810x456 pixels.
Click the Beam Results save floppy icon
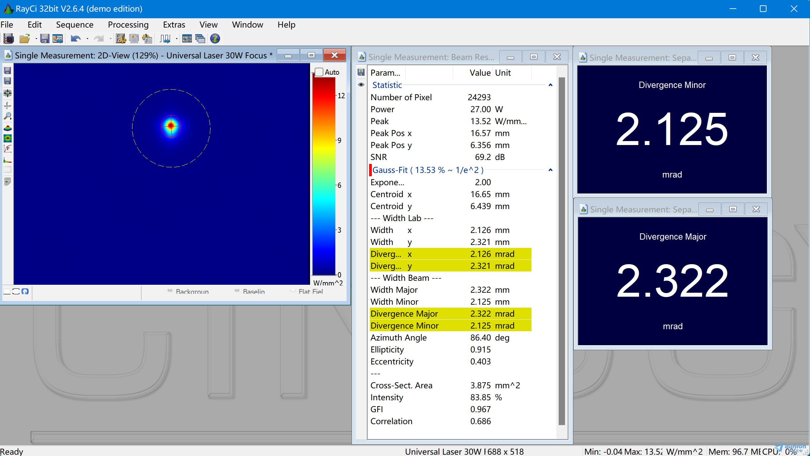click(x=361, y=72)
